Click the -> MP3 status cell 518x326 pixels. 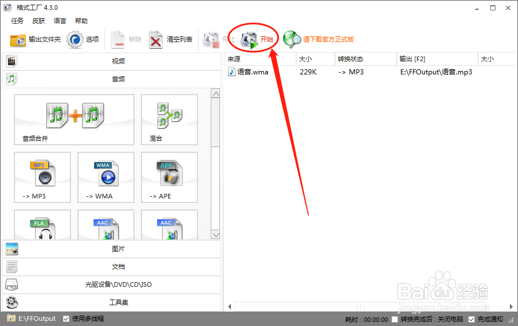click(351, 72)
